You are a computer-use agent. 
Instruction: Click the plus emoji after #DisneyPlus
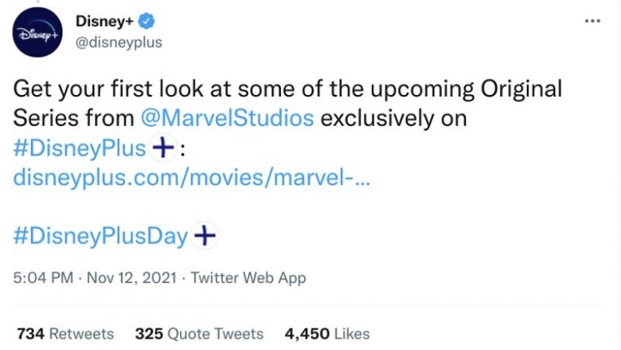point(163,147)
